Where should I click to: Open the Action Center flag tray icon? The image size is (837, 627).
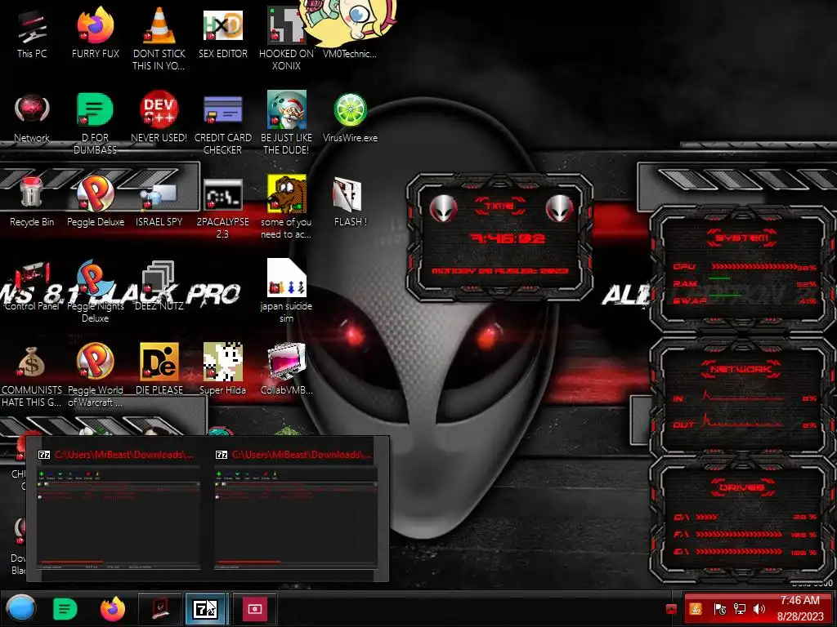tap(718, 609)
